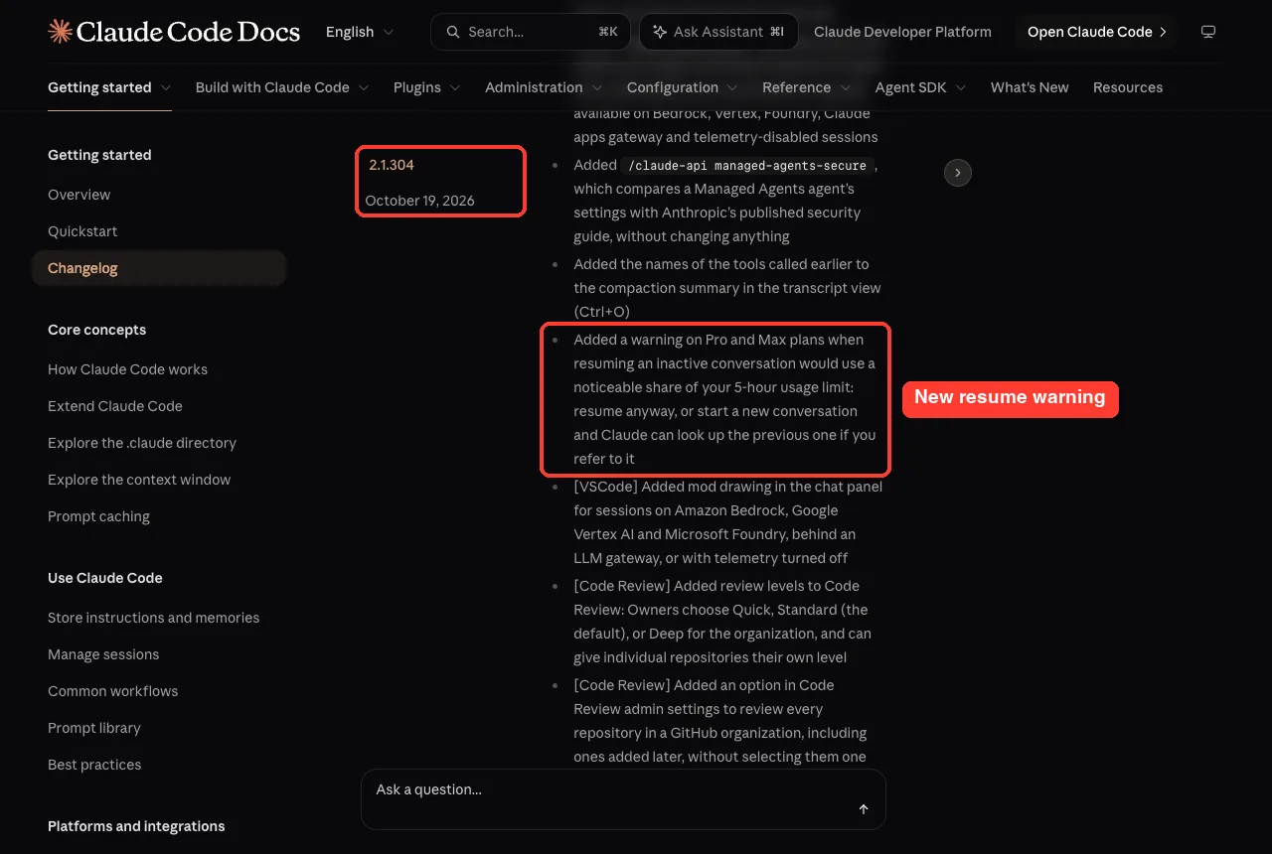Click the October 19, 2026 date text
Image resolution: width=1272 pixels, height=854 pixels.
pos(419,201)
